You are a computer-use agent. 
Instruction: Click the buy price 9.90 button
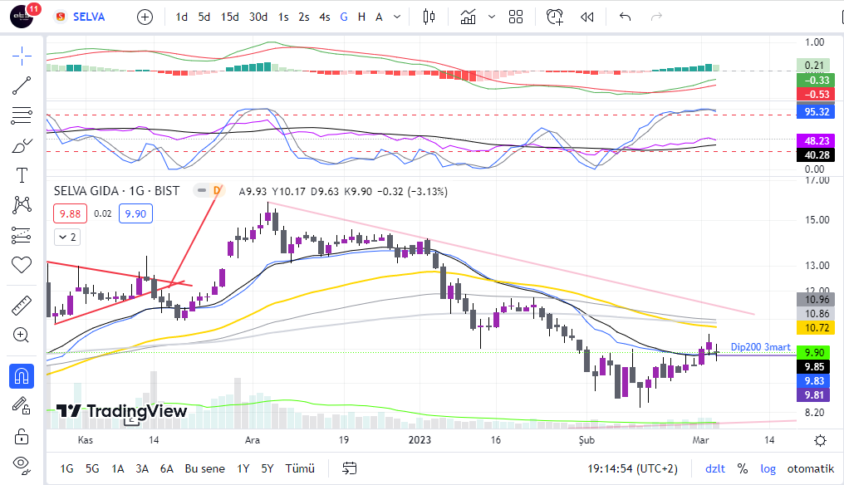point(135,213)
